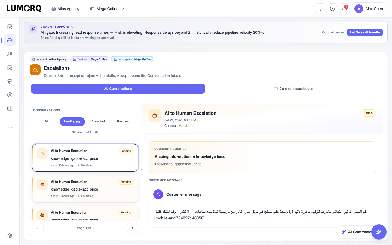Open the second AI to Human Escalation card
392x245 pixels.
[85, 189]
